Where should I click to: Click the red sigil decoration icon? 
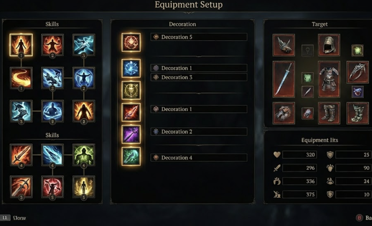131,42
